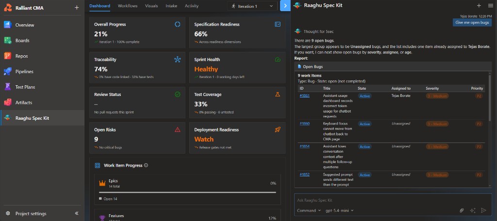Click the Deployment Readiness 'Watch' value
The image size is (497, 221).
point(204,139)
